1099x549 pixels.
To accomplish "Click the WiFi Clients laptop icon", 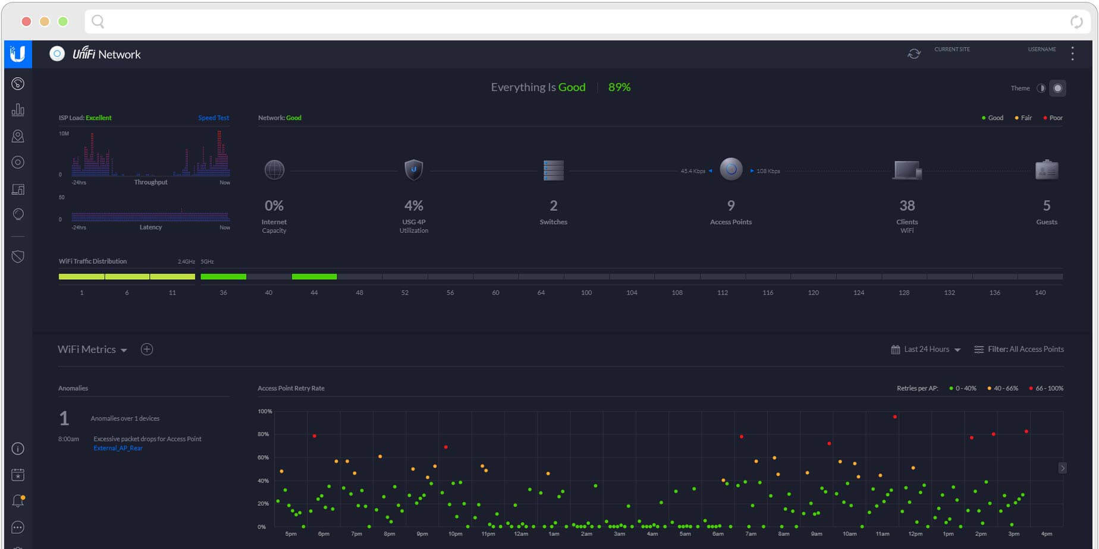I will [907, 170].
